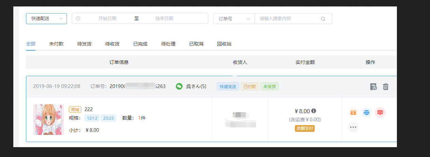The width and height of the screenshot is (430, 157).
Task: Open the product thumbnail image
Action: 48,120
